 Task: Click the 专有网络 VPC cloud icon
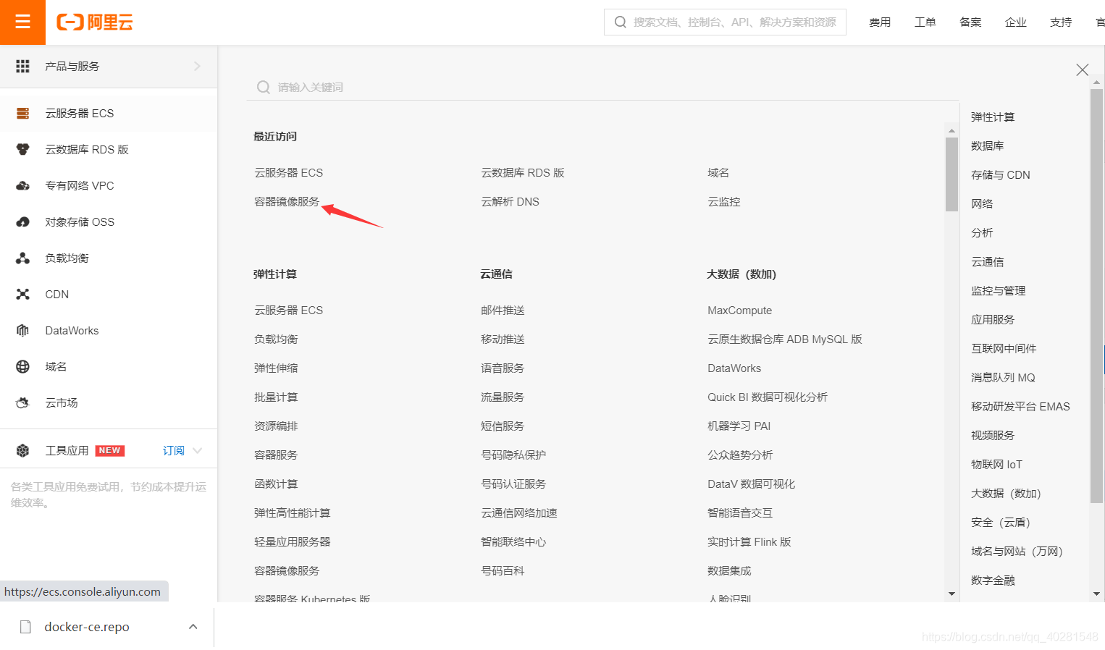coord(23,185)
